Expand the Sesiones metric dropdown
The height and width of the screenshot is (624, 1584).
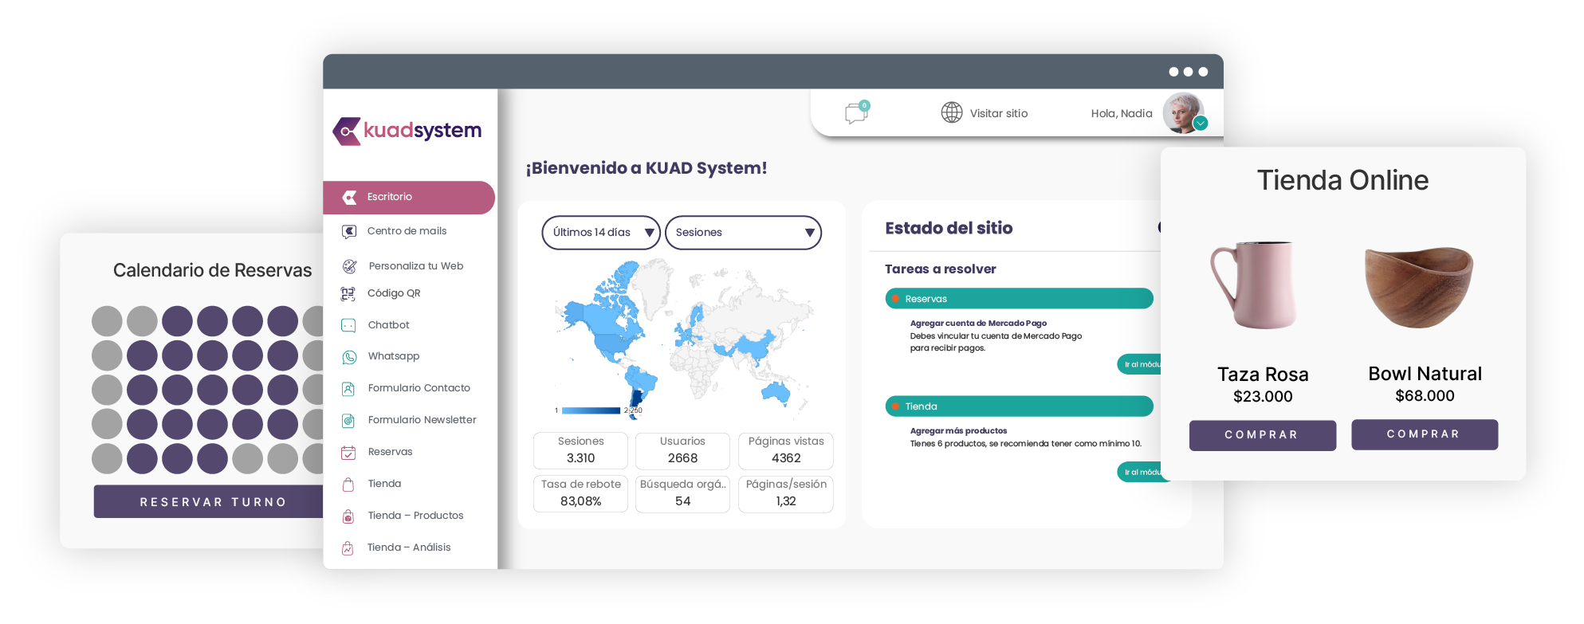[x=743, y=233]
